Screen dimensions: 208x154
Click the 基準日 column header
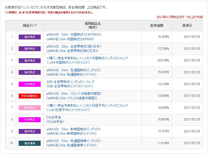click(187, 26)
